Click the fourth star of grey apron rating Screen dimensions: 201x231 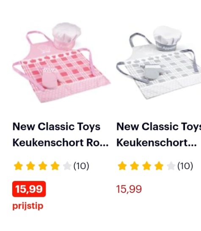[159, 166]
